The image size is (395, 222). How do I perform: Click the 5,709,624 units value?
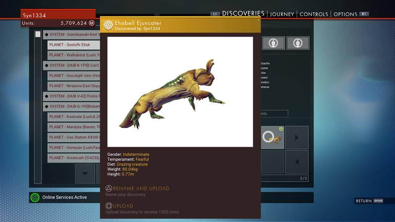[74, 23]
